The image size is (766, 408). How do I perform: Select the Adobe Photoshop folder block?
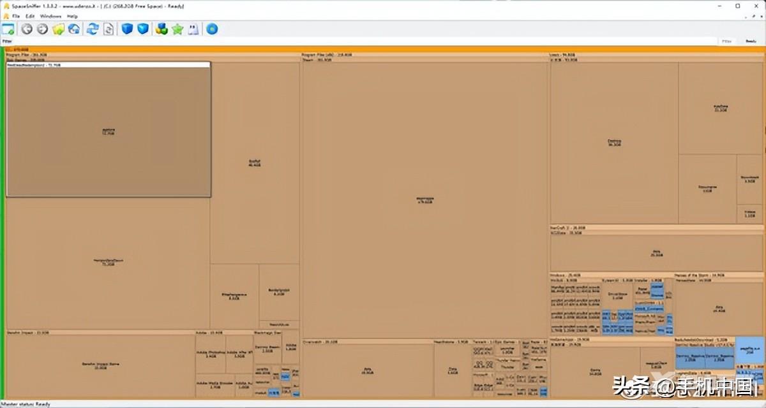pyautogui.click(x=209, y=357)
